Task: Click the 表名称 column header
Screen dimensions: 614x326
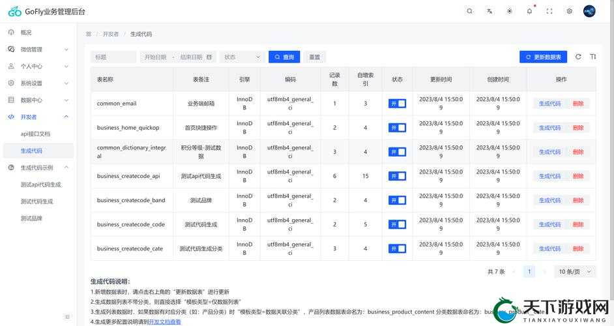Action: coord(132,79)
